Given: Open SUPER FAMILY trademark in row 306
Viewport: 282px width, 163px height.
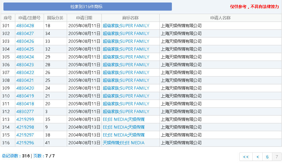Looking at the screenshot, I should click(x=126, y=65).
